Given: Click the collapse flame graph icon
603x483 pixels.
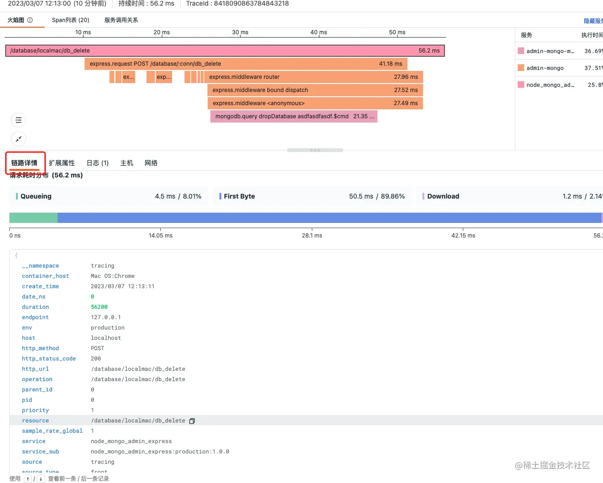Looking at the screenshot, I should (18, 139).
